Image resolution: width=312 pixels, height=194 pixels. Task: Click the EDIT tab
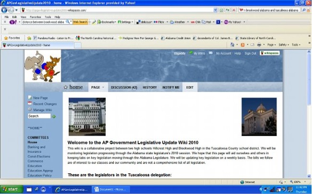click(190, 87)
